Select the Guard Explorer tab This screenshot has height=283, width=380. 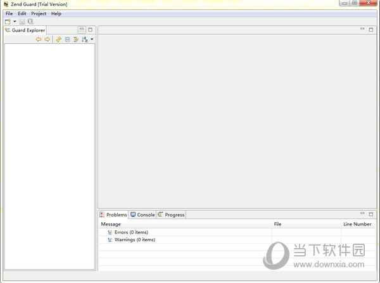point(25,30)
